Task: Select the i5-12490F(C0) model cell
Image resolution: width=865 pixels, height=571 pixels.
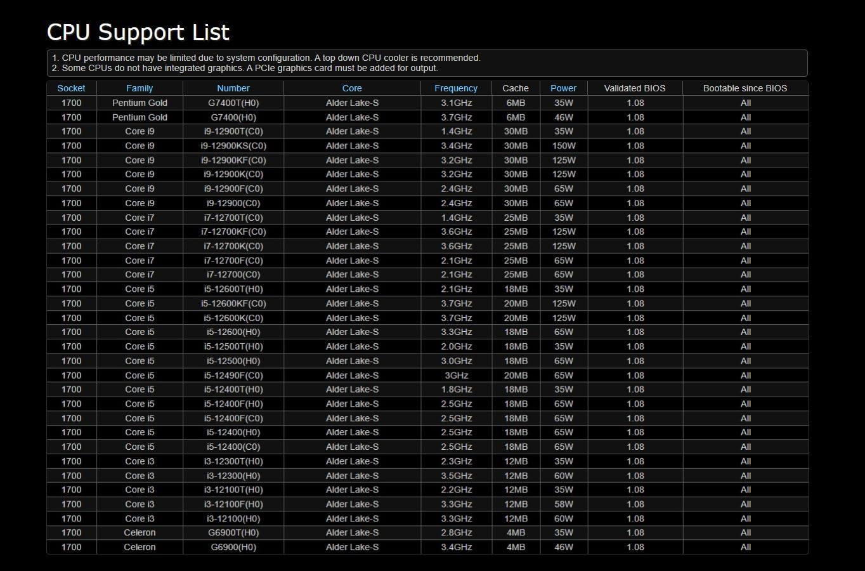Action: 233,376
